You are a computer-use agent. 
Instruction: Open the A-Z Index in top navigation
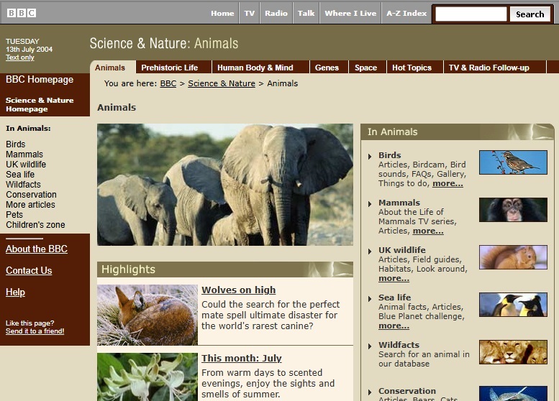pyautogui.click(x=406, y=13)
